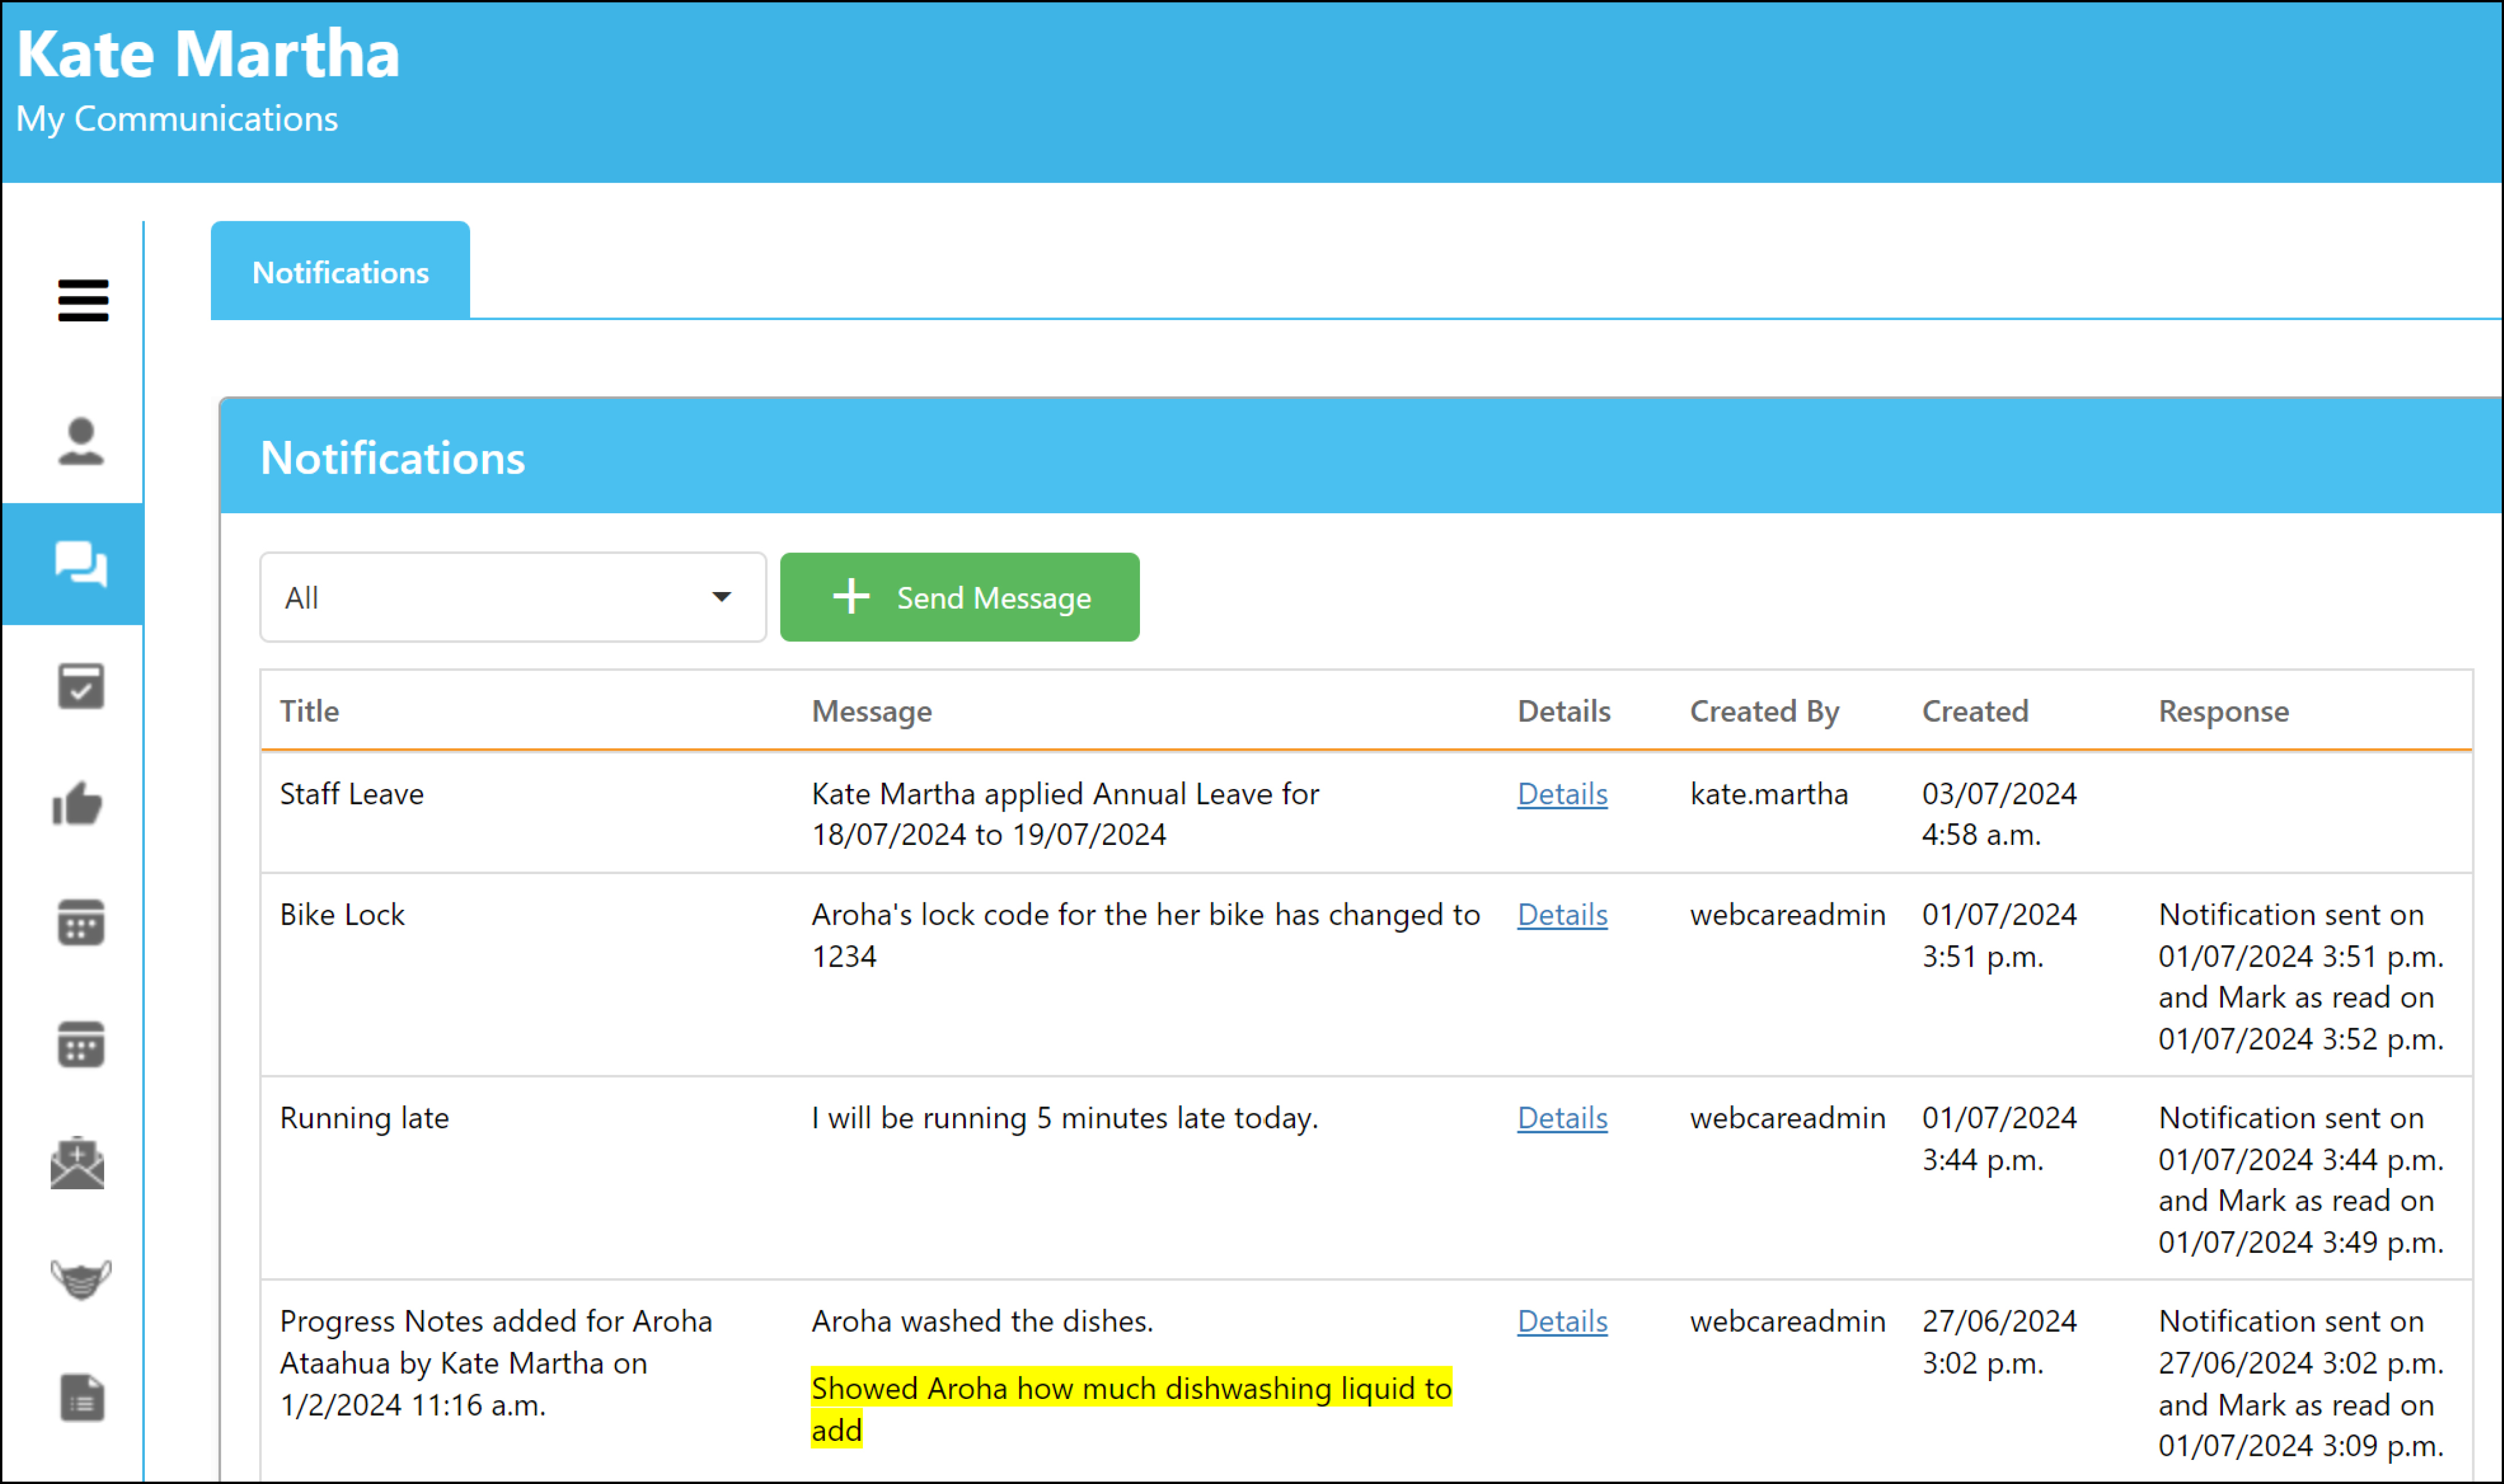Click the face mask icon in sidebar
This screenshot has height=1484, width=2504.
[80, 1280]
